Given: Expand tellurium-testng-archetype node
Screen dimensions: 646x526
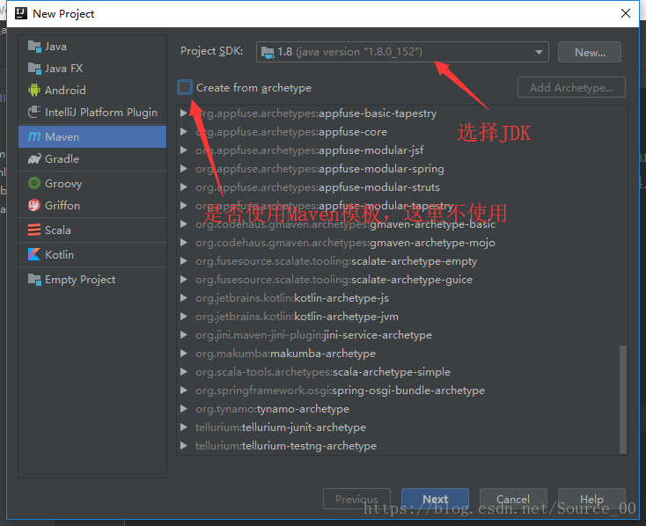Looking at the screenshot, I should pos(184,446).
